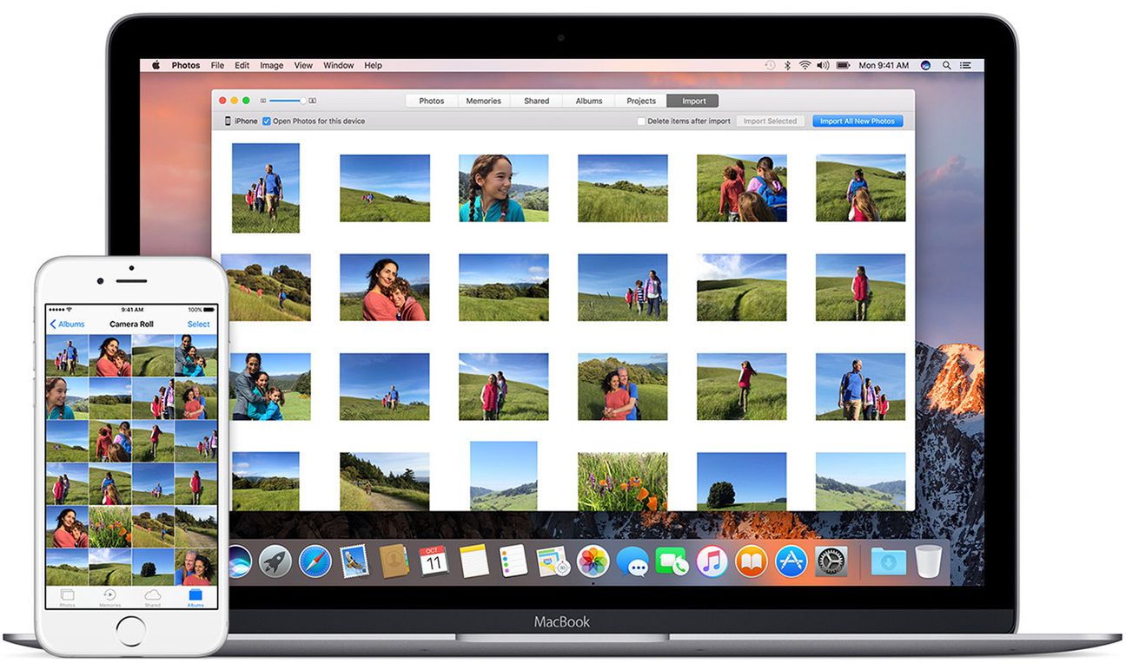Open the App Store dock icon

(x=792, y=561)
